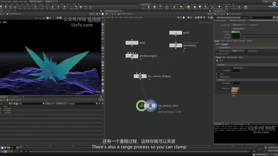Screen dimensions: 278x156
Task: Click the Scale Time slider handle
Action: (245, 37)
